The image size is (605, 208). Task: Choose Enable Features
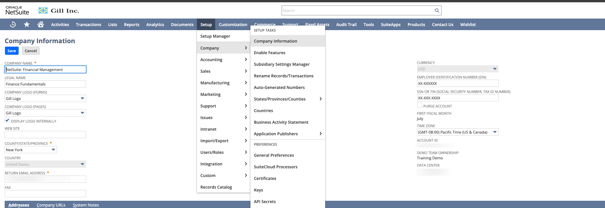click(288, 52)
